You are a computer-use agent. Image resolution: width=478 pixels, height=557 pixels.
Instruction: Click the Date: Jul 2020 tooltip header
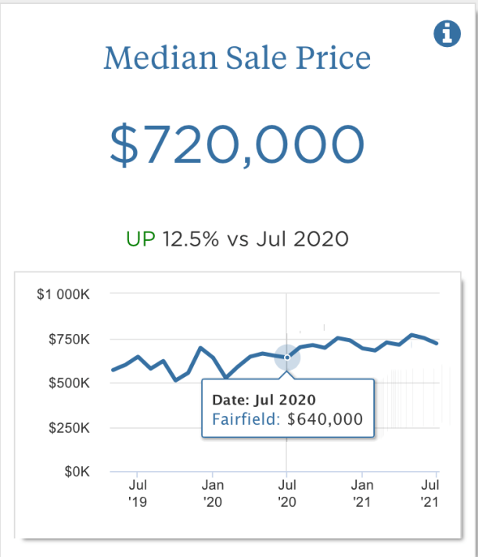pos(264,400)
